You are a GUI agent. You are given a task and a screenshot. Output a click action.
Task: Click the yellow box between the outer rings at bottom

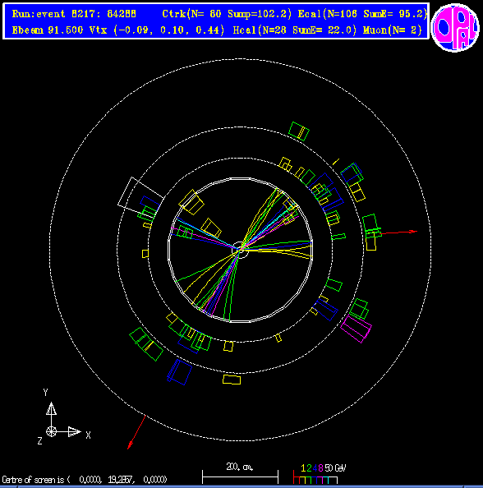pyautogui.click(x=232, y=380)
